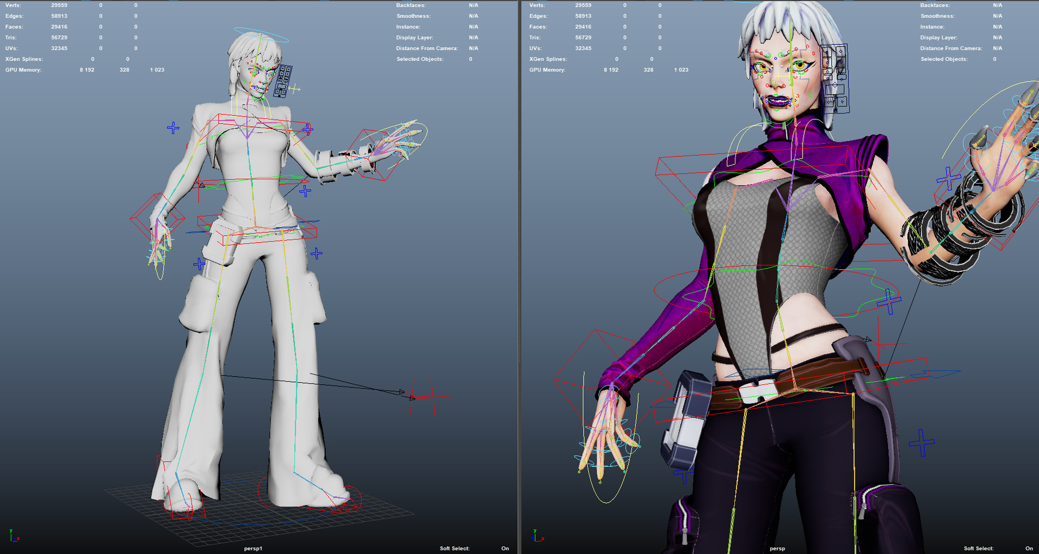The height and width of the screenshot is (554, 1039).
Task: Select the blue cross locator near raised wrist, right viewport
Action: [x=948, y=178]
